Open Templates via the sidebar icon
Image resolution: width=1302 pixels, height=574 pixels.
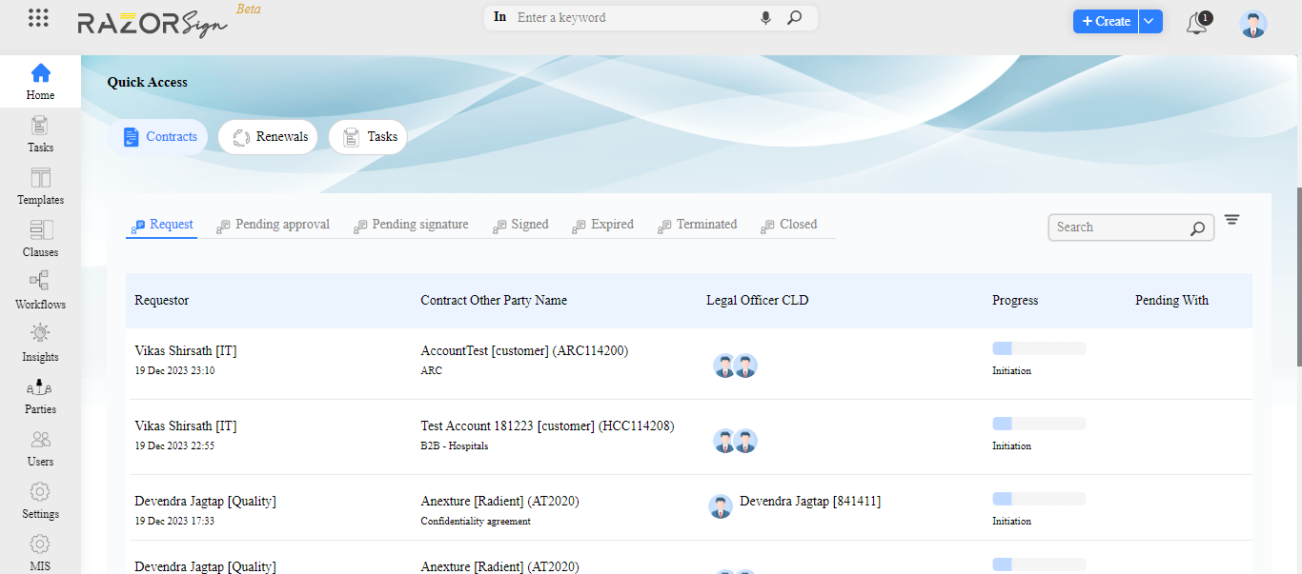tap(39, 186)
